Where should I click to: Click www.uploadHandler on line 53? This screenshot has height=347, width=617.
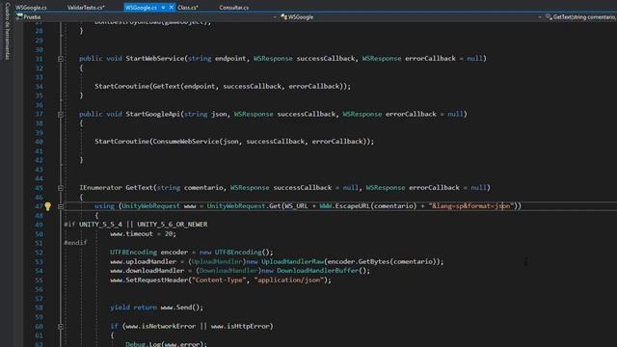[x=144, y=261]
